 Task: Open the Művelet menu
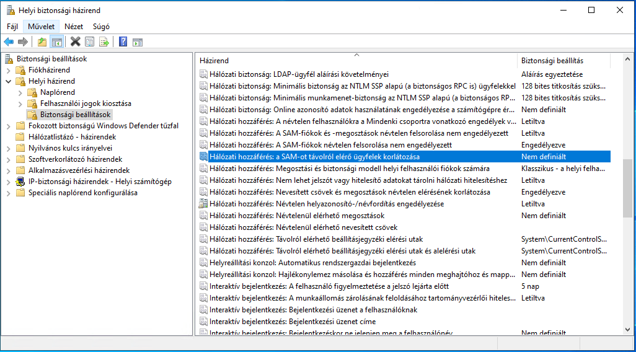coord(42,27)
